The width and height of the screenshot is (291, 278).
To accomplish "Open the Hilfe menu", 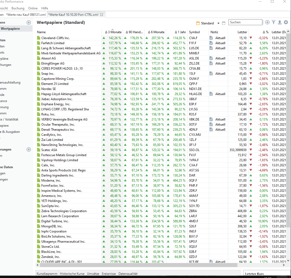I will pyautogui.click(x=45, y=8).
